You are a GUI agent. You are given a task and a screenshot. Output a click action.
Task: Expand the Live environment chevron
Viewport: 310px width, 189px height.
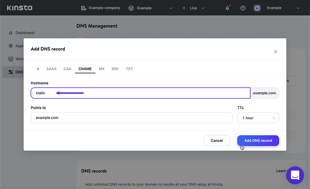point(203,8)
